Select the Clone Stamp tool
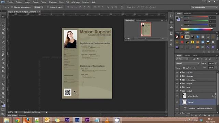Image resolution: width=219 pixels, height=123 pixels. 3,50
